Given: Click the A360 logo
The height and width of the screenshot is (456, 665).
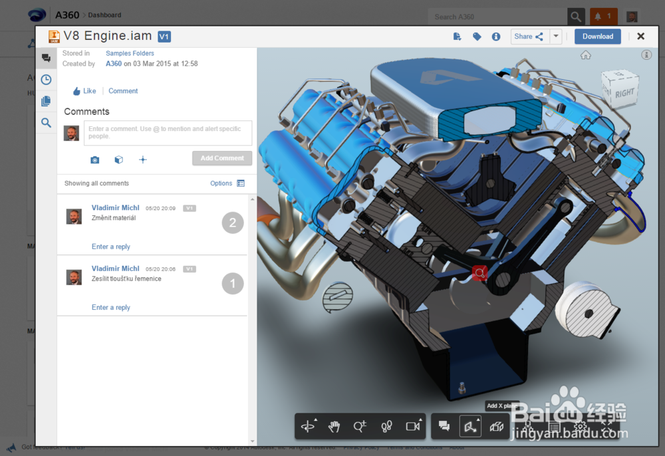Looking at the screenshot, I should (x=37, y=15).
